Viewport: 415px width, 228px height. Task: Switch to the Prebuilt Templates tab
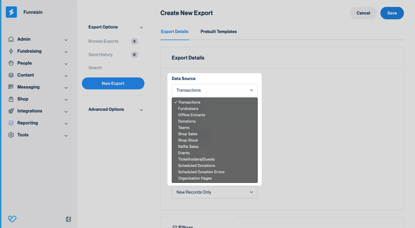click(219, 32)
